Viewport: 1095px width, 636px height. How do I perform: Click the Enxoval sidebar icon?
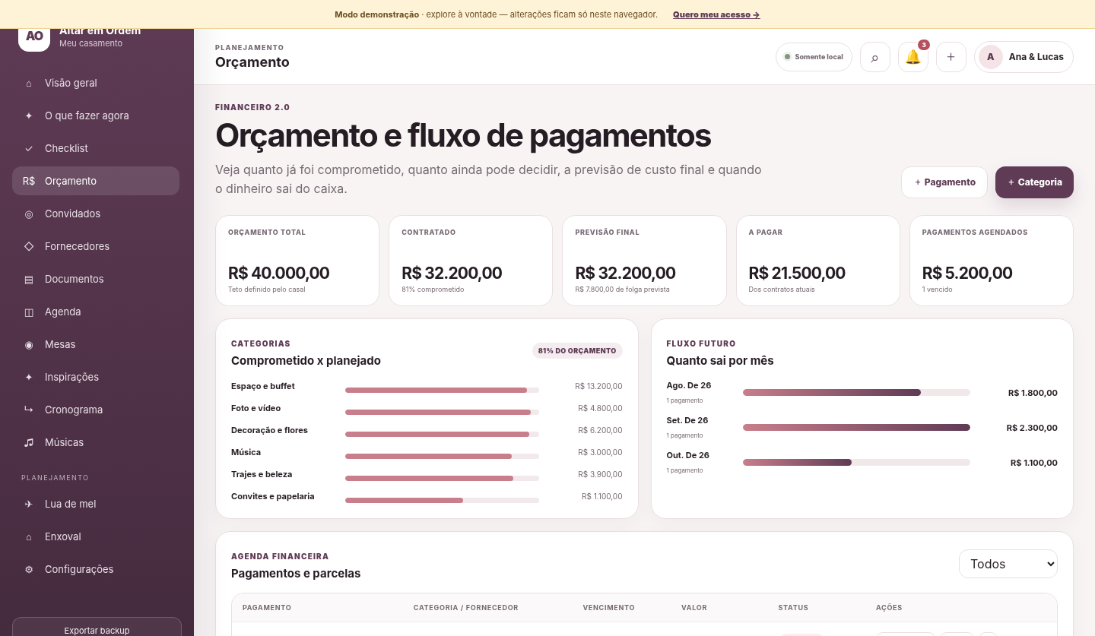[x=29, y=537]
